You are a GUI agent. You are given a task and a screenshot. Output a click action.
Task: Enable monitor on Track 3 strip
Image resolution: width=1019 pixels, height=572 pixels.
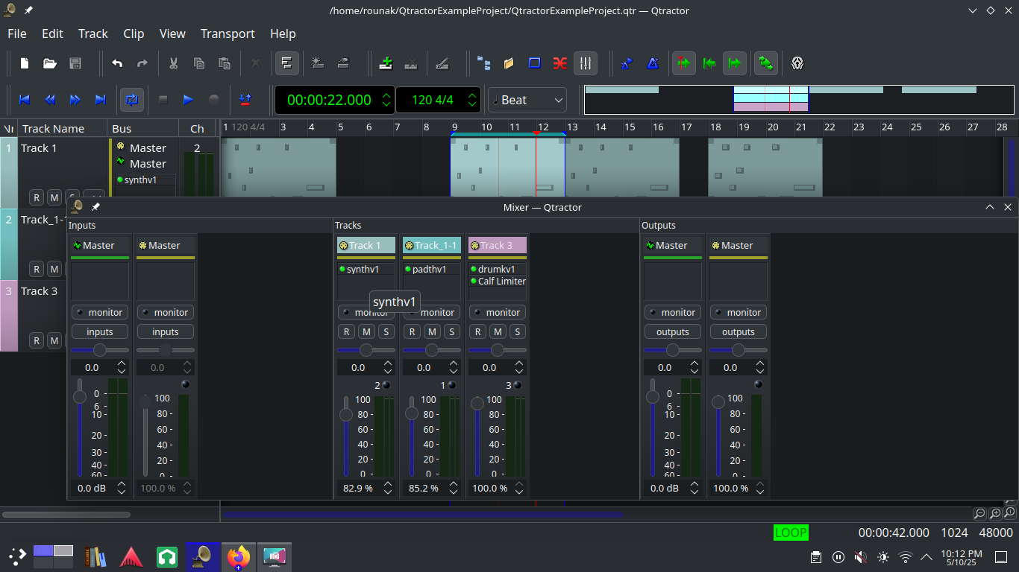(497, 313)
